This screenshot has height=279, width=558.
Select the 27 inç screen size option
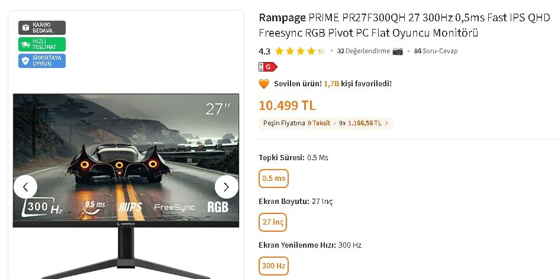[x=273, y=222]
